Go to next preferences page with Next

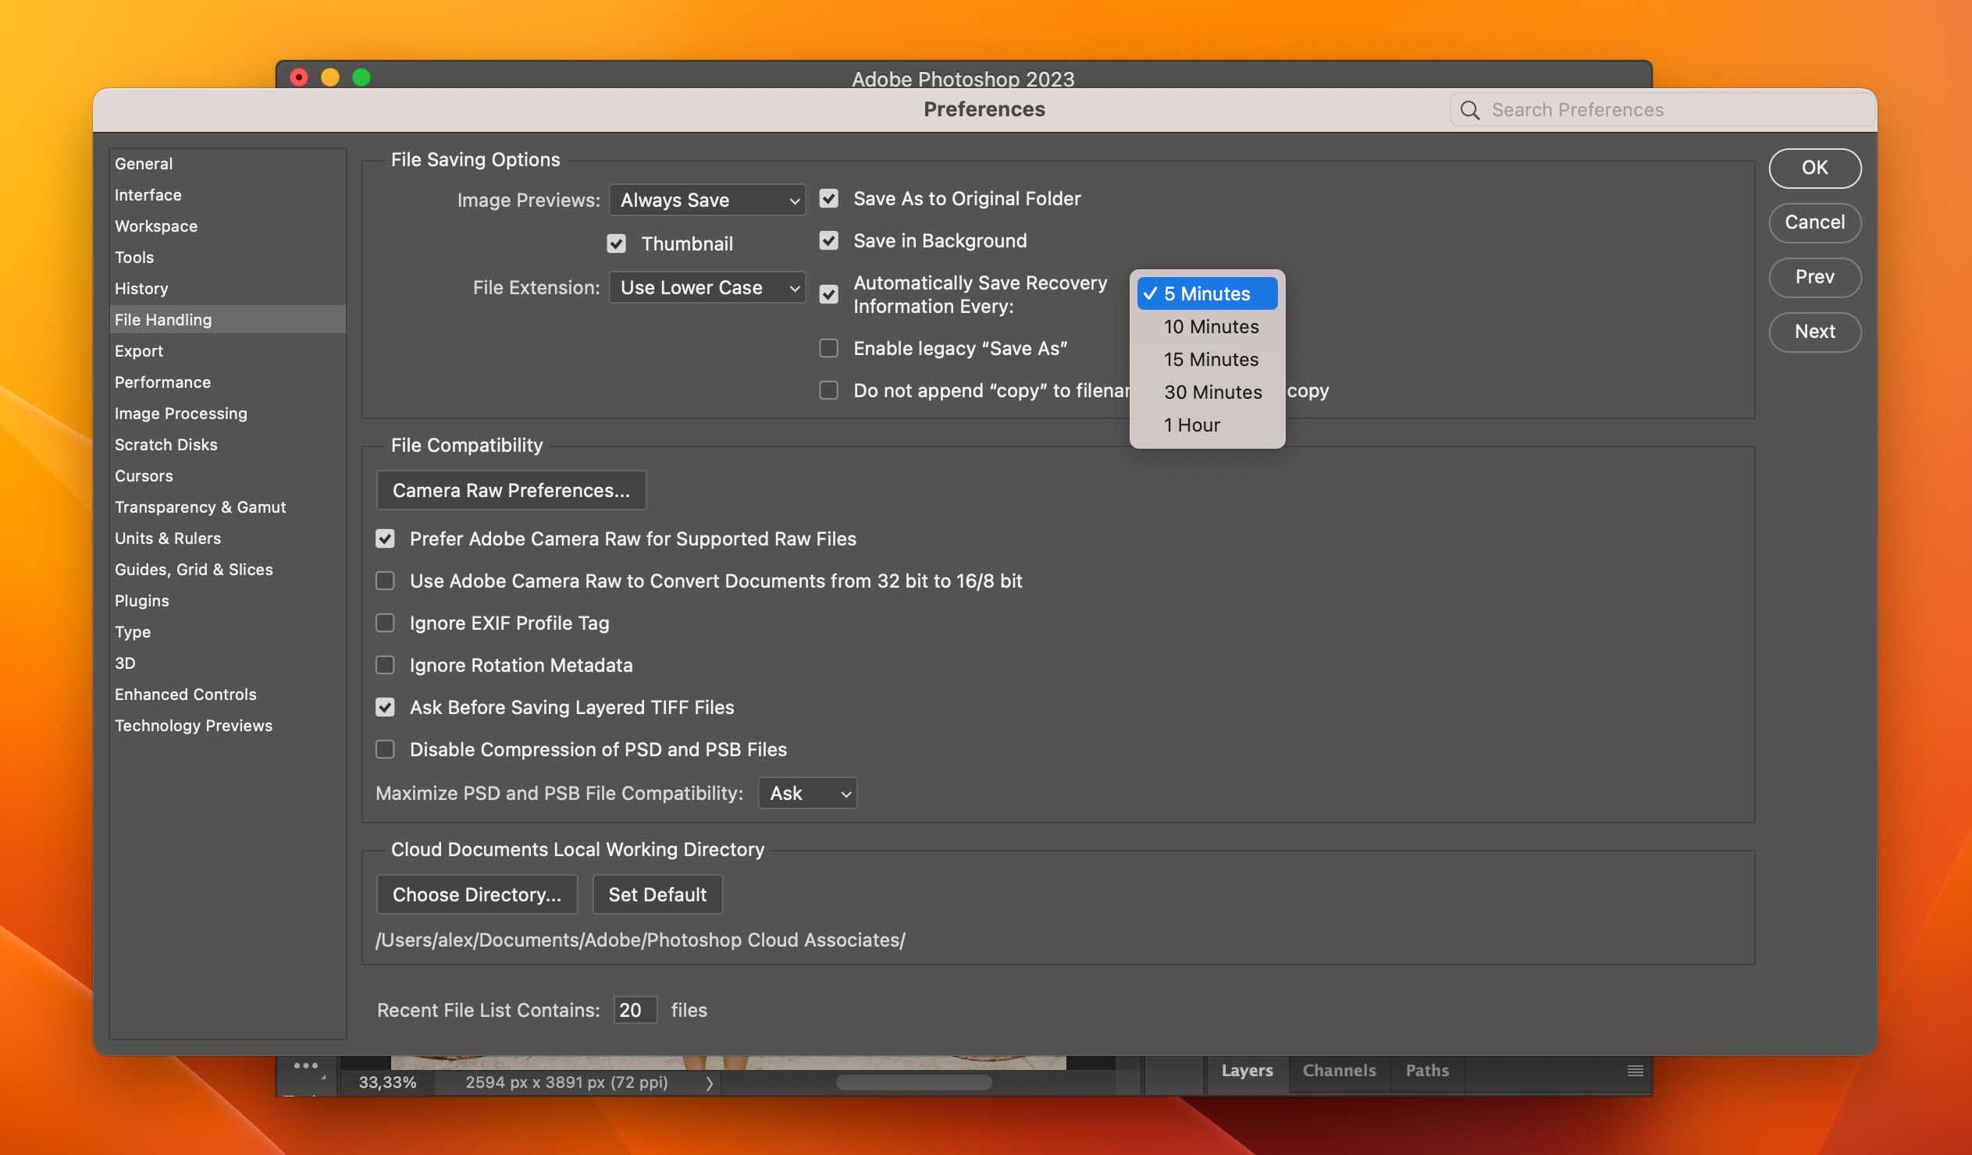click(x=1814, y=332)
